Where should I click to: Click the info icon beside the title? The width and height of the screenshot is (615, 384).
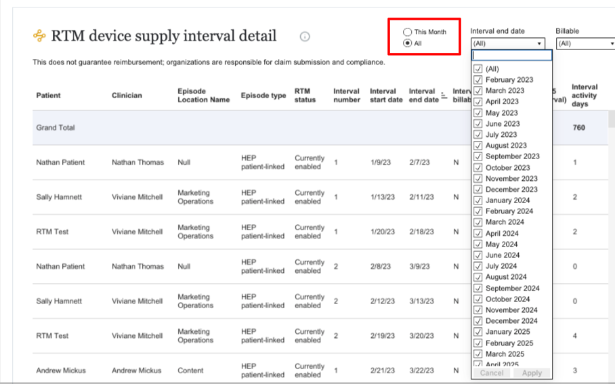coord(305,37)
